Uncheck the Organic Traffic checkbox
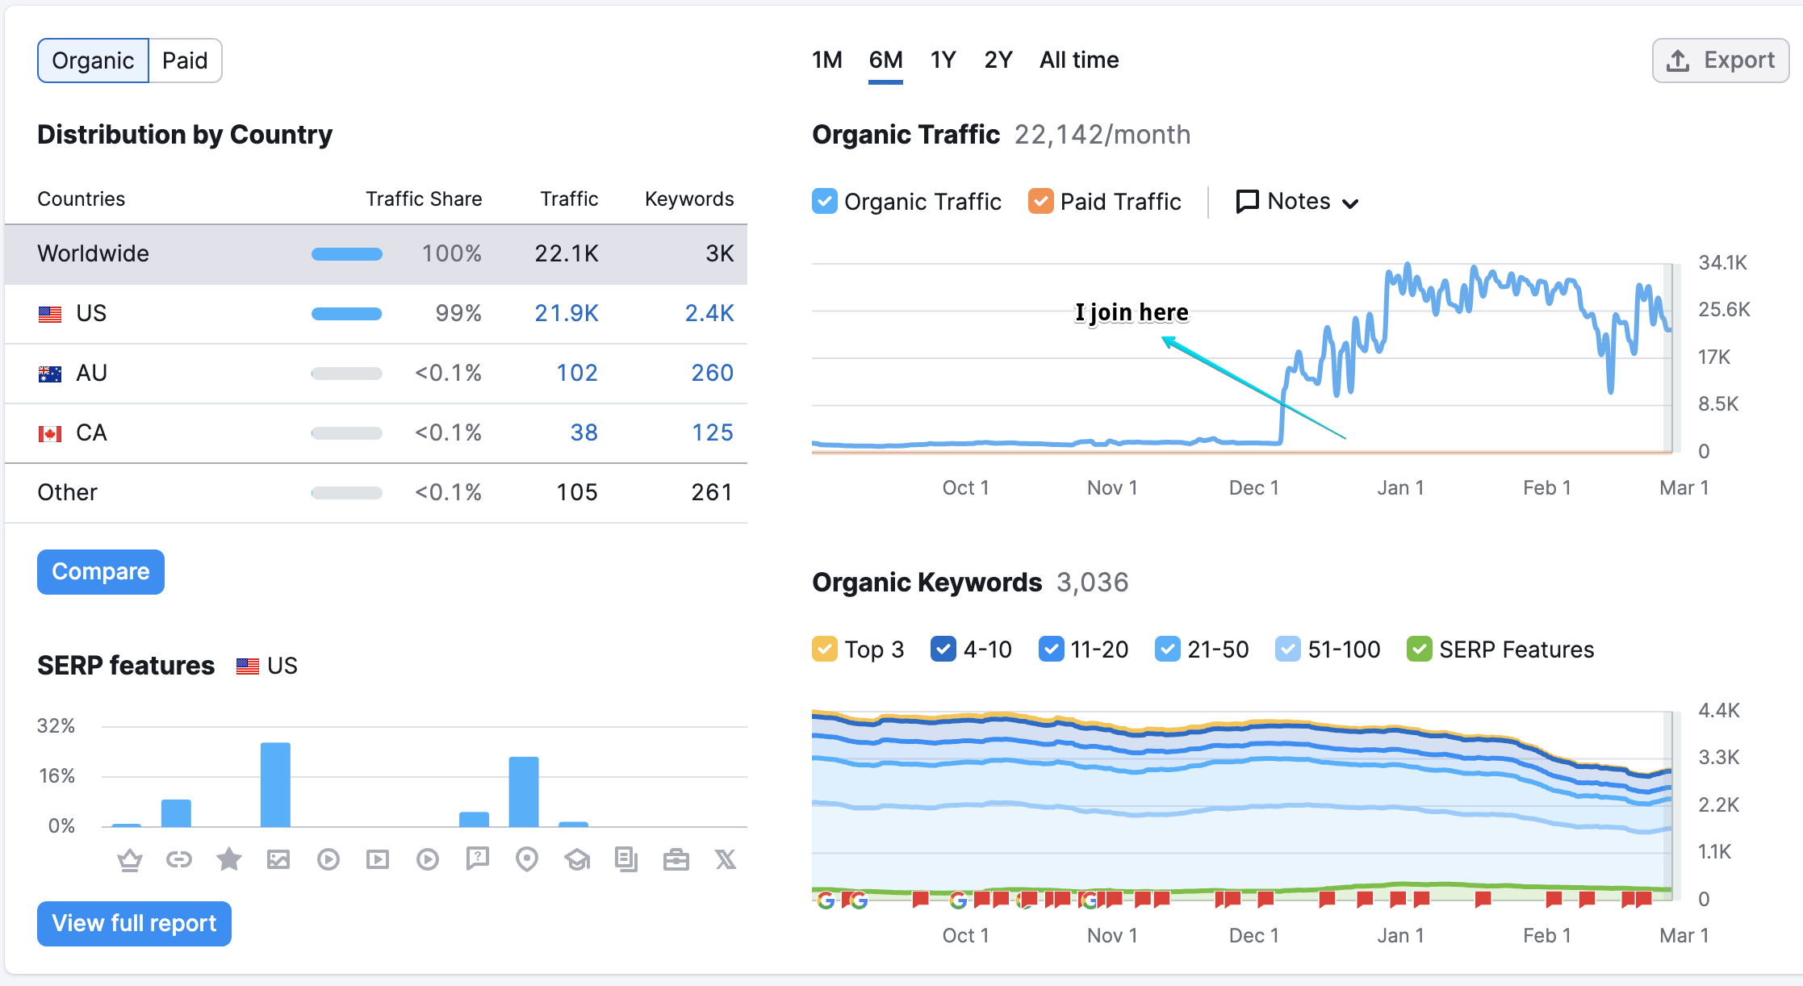This screenshot has height=986, width=1803. [825, 202]
